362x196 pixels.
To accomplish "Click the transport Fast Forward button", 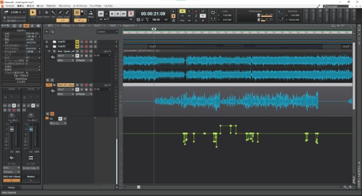I will 124,14.
